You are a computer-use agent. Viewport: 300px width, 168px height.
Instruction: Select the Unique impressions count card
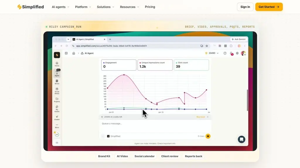tap(155, 65)
